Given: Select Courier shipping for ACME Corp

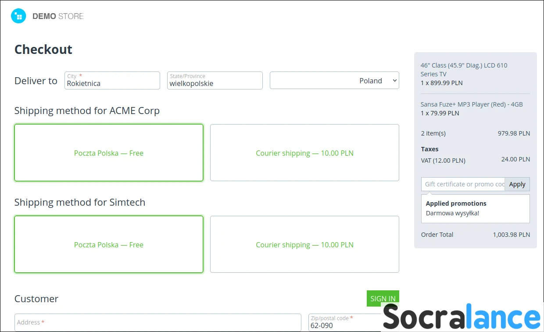Looking at the screenshot, I should pos(304,153).
